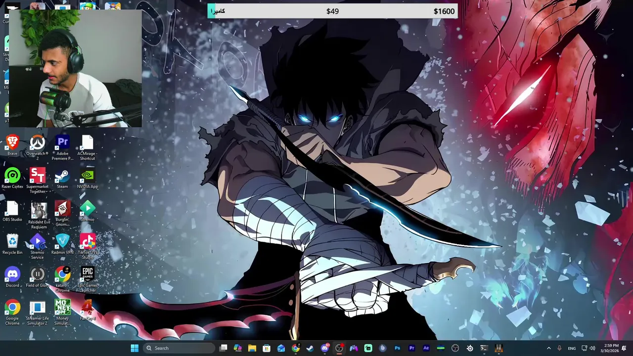
Task: Select the Burglin' Gnomes desktop shortcut
Action: pos(62,214)
